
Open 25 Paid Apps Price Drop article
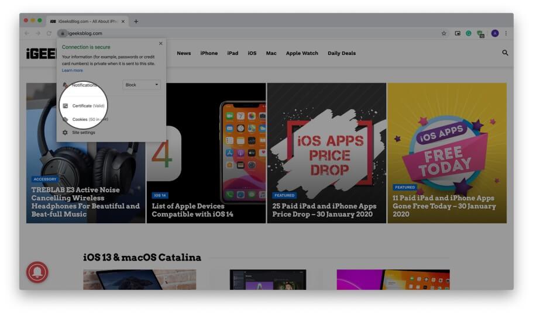click(x=324, y=210)
